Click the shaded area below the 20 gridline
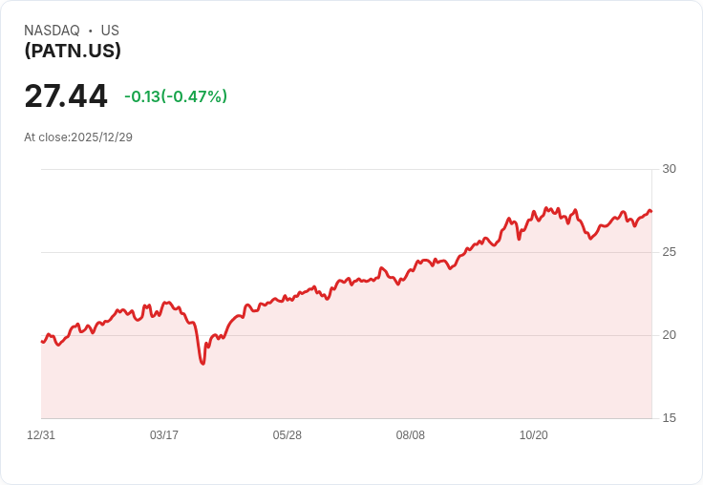Viewport: 703px width, 485px height. tap(344, 377)
